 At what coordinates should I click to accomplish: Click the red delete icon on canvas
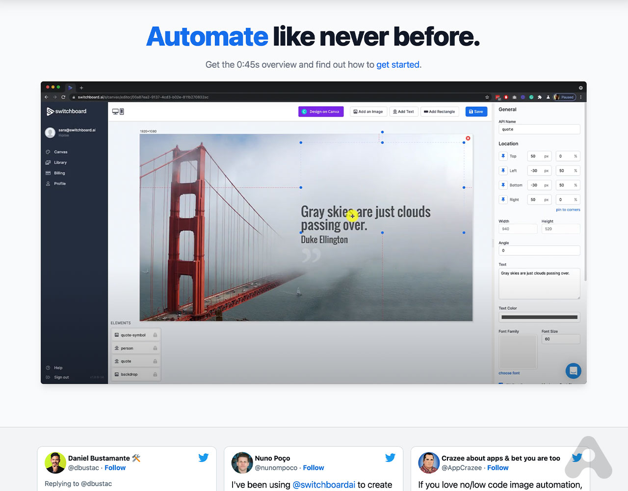tap(468, 138)
